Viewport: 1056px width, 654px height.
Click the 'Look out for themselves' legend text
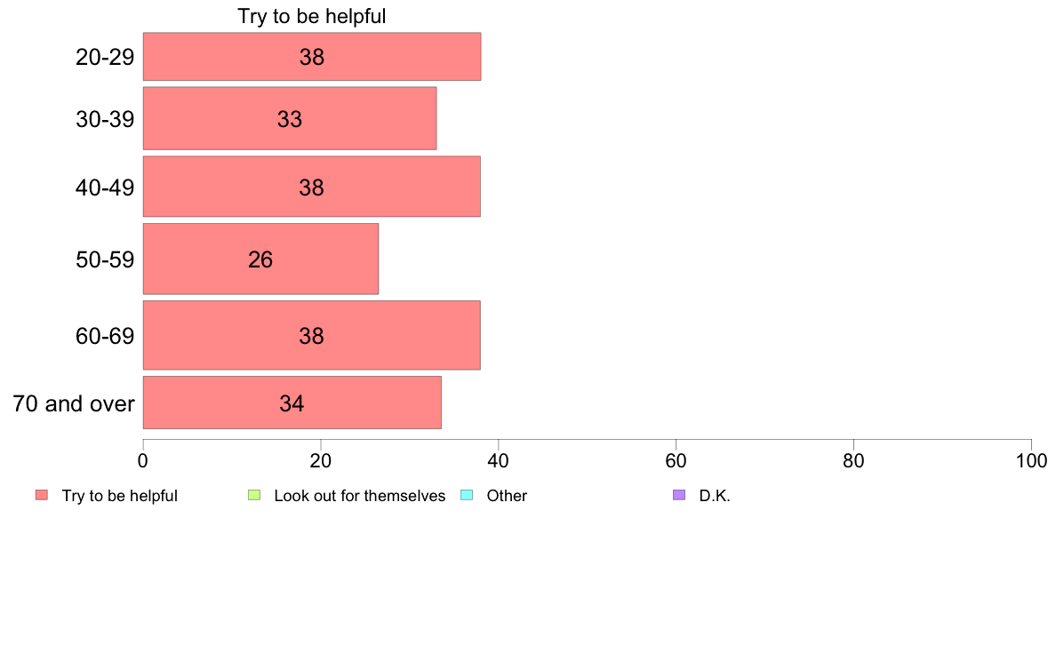360,496
